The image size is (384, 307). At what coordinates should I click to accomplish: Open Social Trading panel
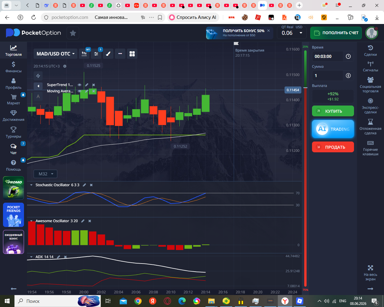pyautogui.click(x=370, y=85)
